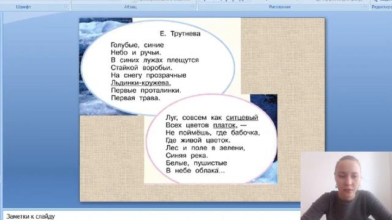Viewport: 392px width, 220px height.
Task: Click the author line 'Е. Трутнева'
Action: pos(180,34)
